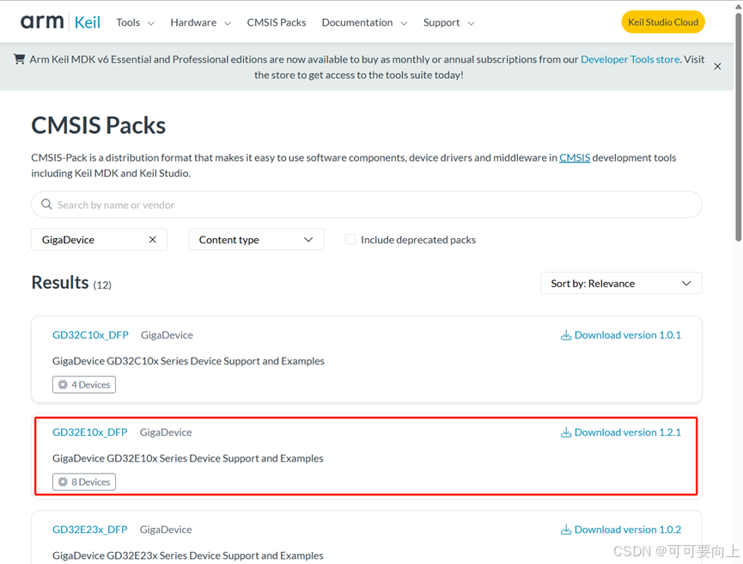This screenshot has height=564, width=743.
Task: Click download icon for version 1.0.1
Action: point(566,335)
